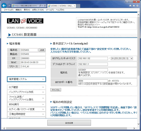
Task: Open the browser Home icon
Action: (x=130, y=6)
